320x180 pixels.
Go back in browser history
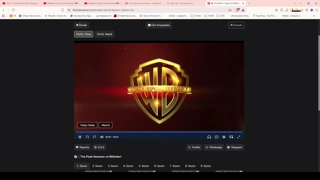(3, 10)
